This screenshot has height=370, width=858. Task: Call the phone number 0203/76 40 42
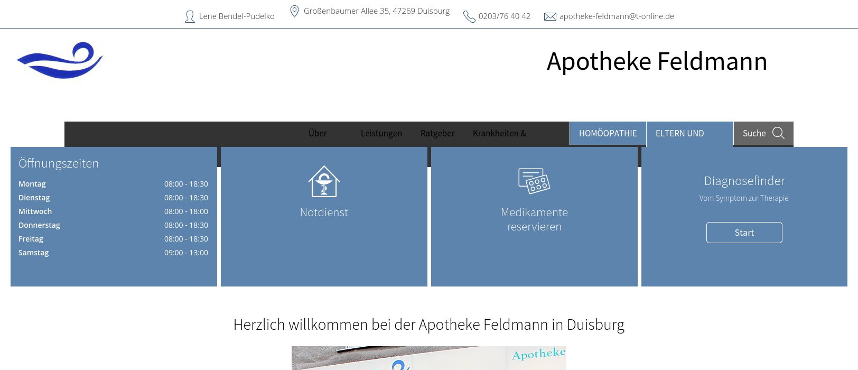[504, 16]
